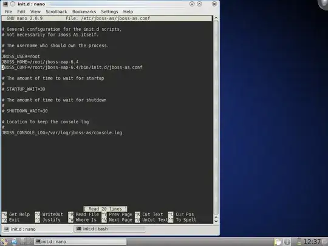The height and width of the screenshot is (246, 328).
Task: Click the 'Location to keep the console log' comment
Action: click(45, 121)
